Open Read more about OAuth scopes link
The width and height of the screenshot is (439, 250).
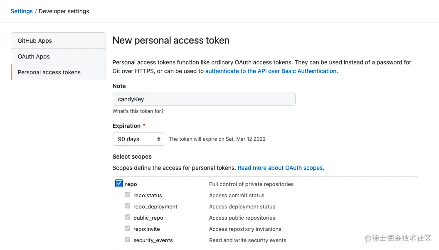click(x=280, y=168)
